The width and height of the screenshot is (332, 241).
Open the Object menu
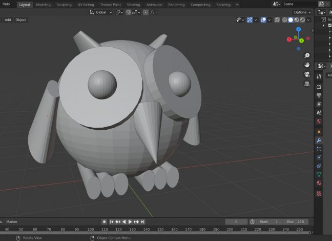click(20, 20)
